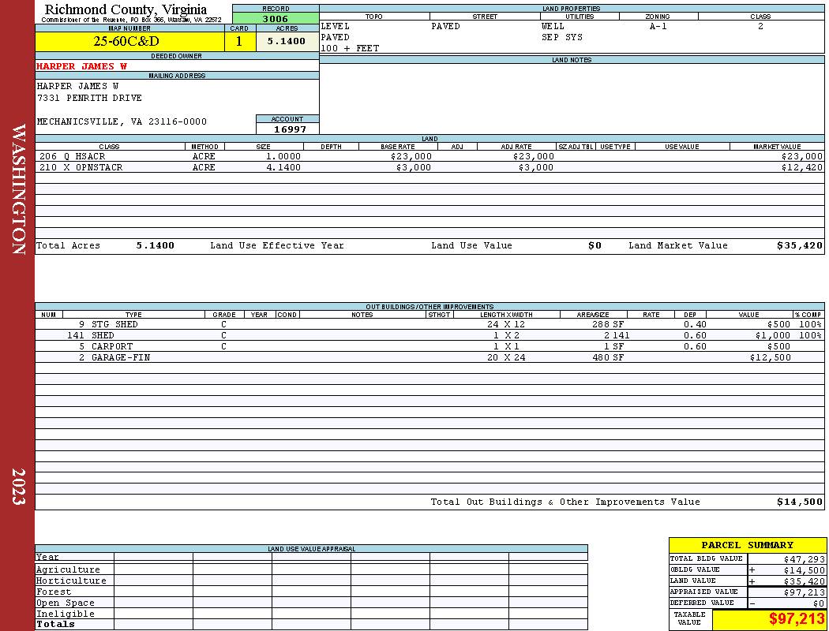Click the record number 3006

click(x=276, y=18)
